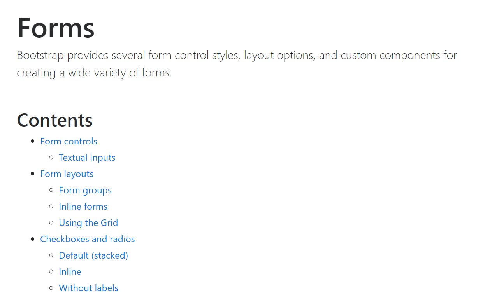Click the Forms page title heading
The height and width of the screenshot is (297, 492).
pyautogui.click(x=56, y=28)
